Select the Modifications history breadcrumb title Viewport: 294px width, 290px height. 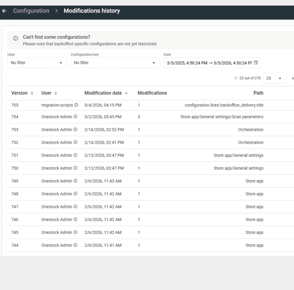coord(92,11)
